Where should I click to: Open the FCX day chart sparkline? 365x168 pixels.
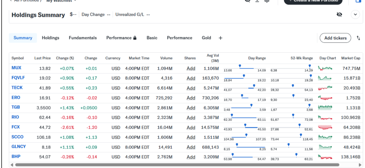[326, 127]
